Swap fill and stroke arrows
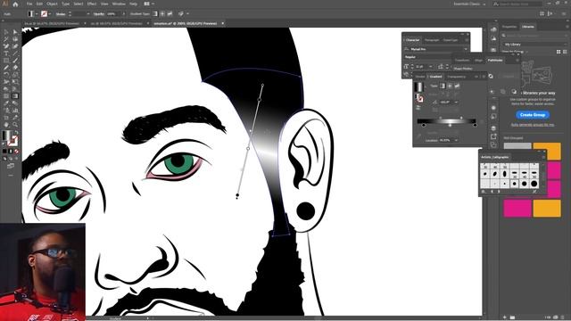Viewport: 571px width, 321px height. [16, 133]
